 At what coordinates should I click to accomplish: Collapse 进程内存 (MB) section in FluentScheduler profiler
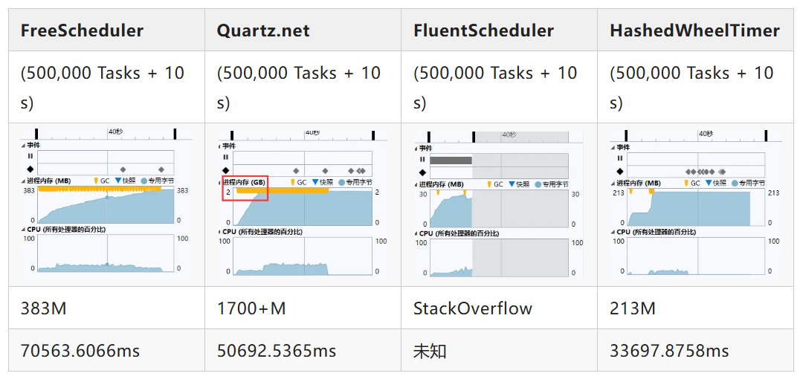coord(416,184)
